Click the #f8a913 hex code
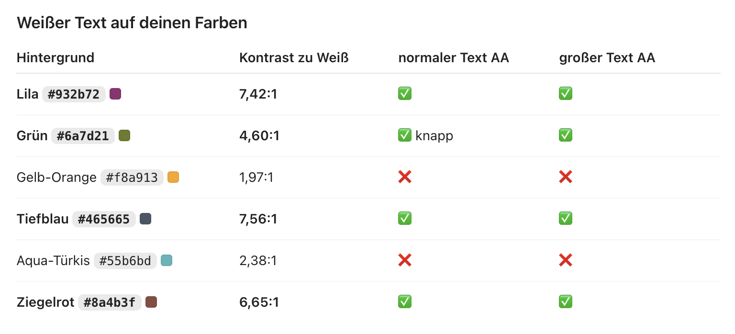735x334 pixels. (132, 178)
